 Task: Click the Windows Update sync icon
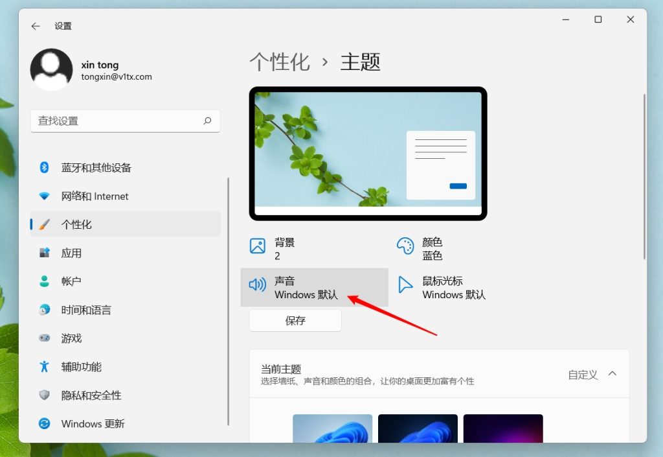click(x=45, y=423)
